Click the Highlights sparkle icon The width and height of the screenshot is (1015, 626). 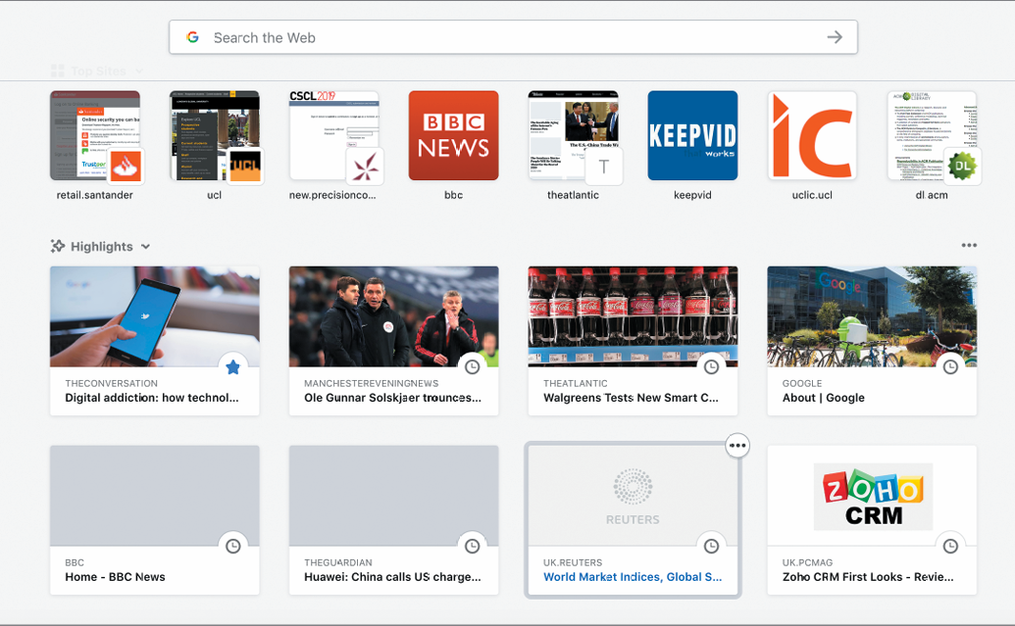coord(58,246)
